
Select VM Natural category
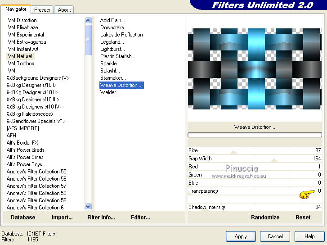20,56
